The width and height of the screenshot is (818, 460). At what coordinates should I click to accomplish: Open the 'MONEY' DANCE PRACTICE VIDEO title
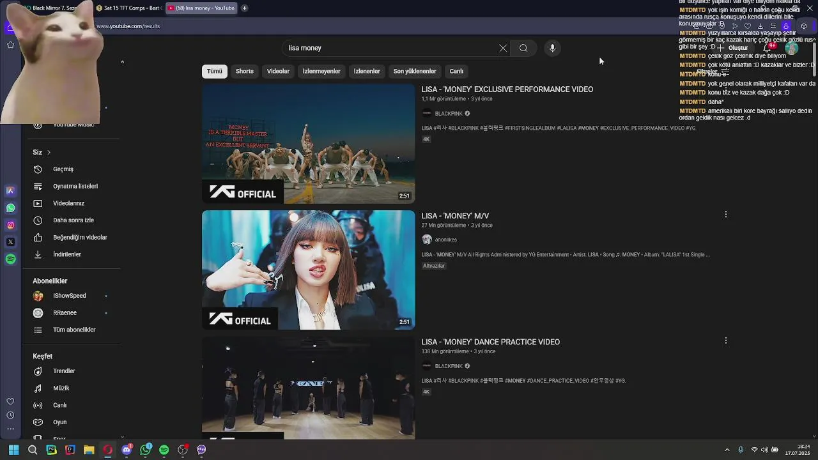pos(491,342)
